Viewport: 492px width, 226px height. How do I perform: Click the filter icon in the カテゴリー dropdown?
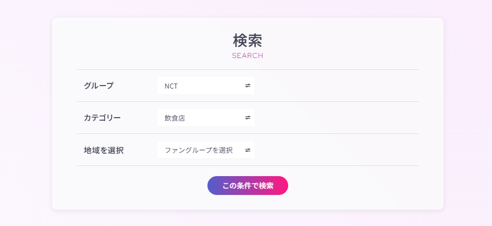(x=248, y=118)
